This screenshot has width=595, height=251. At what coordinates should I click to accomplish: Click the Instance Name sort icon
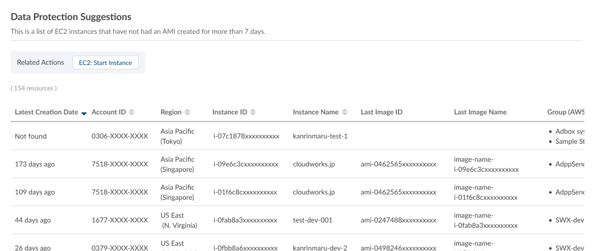(345, 112)
